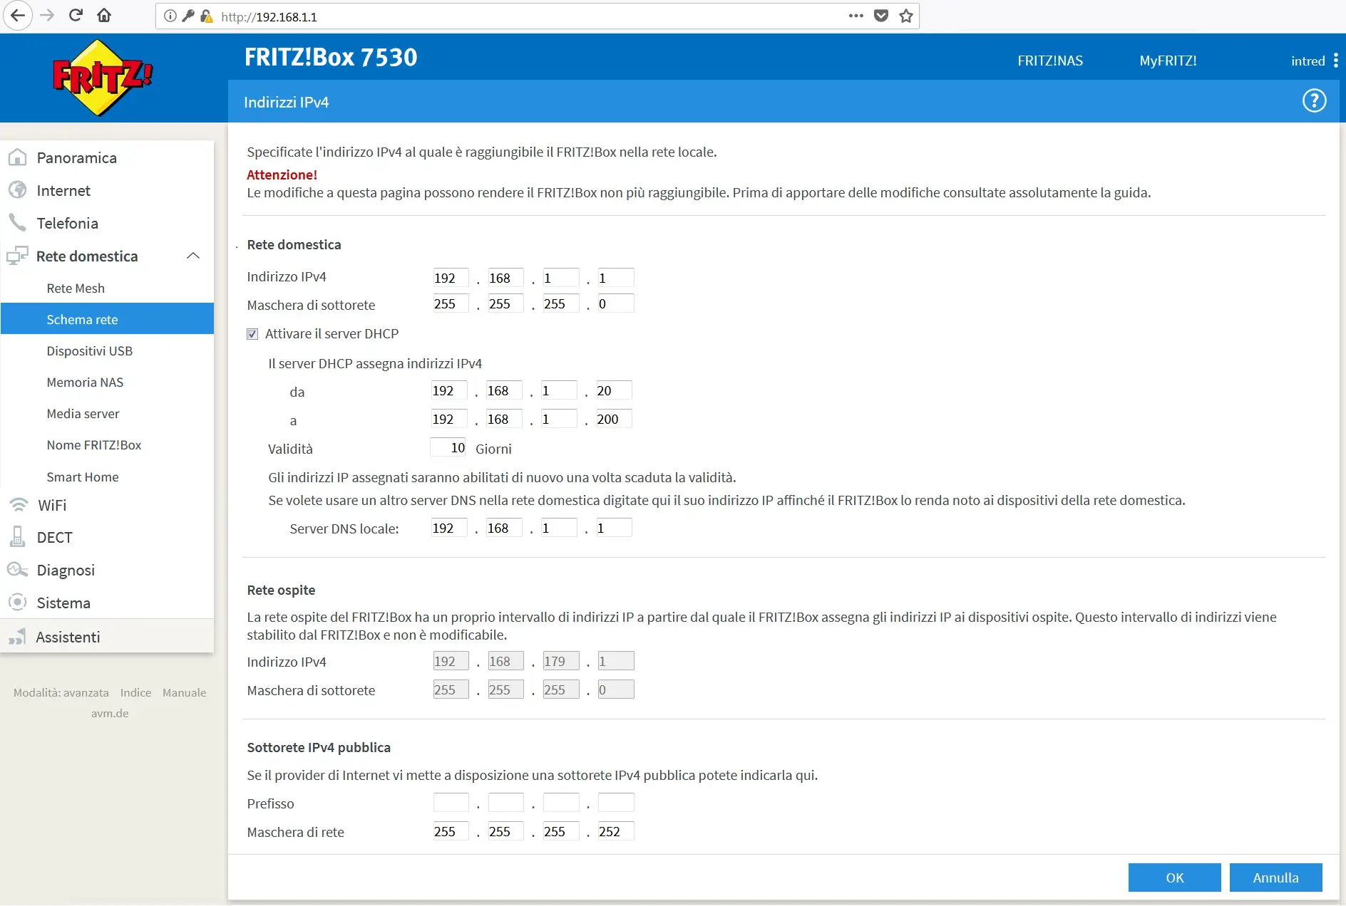
Task: Edit DHCP 'da' last octet field showing 20
Action: (x=614, y=390)
